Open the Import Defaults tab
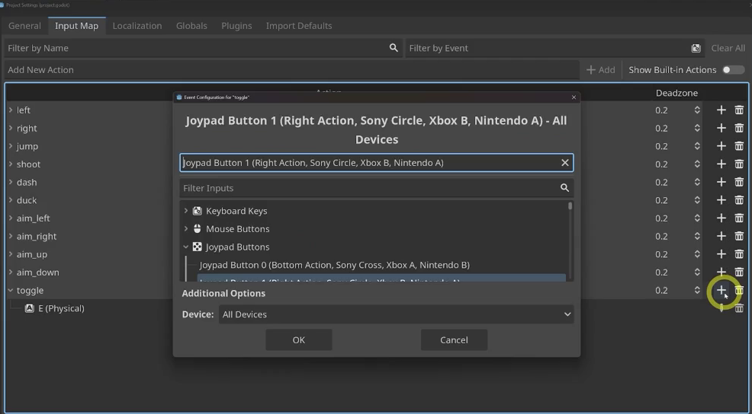This screenshot has width=752, height=414. point(299,26)
